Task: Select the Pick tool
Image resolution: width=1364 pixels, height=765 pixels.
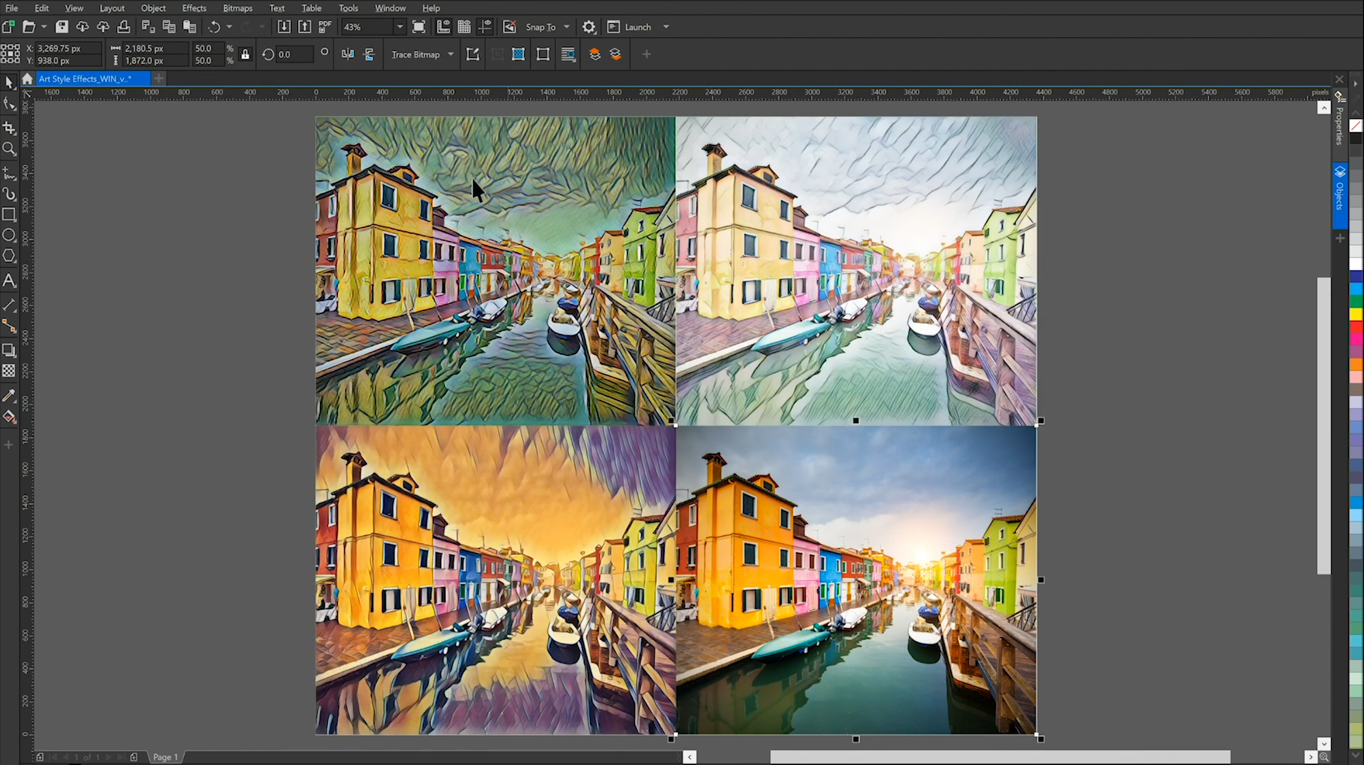Action: pos(9,82)
